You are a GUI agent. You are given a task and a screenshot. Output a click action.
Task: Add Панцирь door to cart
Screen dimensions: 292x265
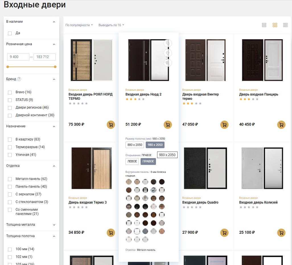(281, 125)
